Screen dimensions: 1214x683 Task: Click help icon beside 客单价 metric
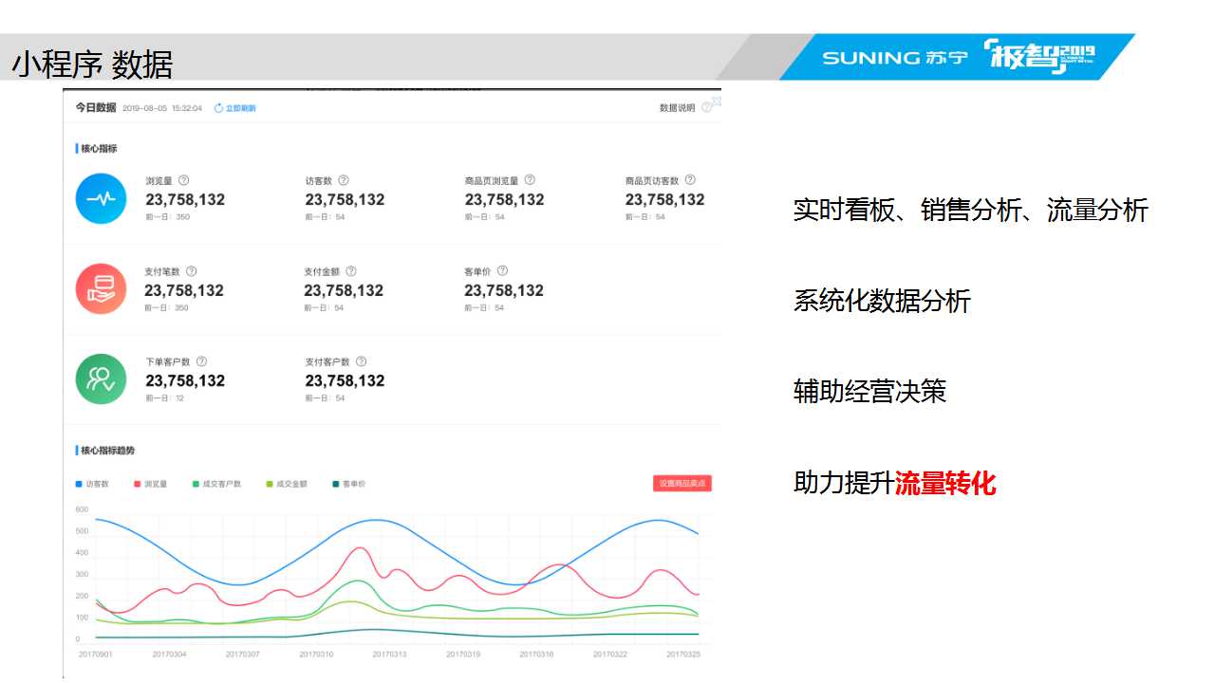[x=502, y=271]
